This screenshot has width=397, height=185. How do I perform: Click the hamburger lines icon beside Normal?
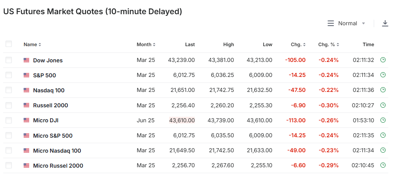coord(331,24)
